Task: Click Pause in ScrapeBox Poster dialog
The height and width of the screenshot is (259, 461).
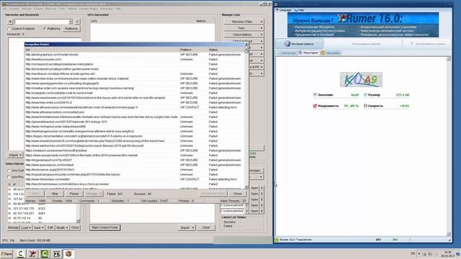Action: pyautogui.click(x=74, y=194)
